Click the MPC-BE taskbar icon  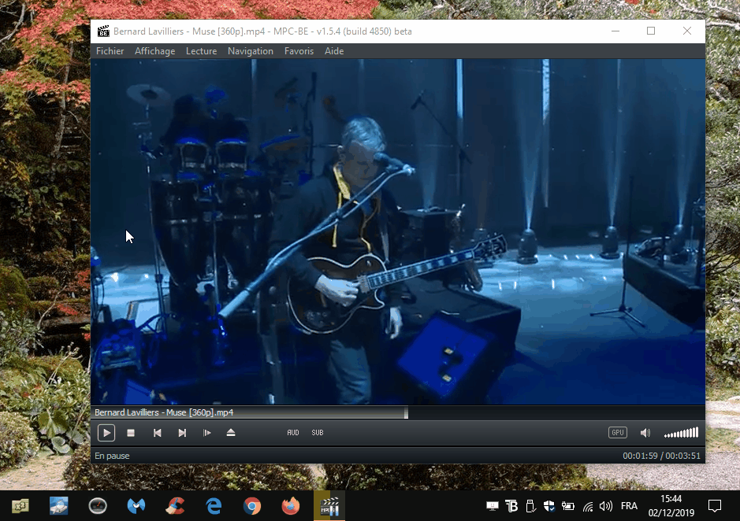point(329,506)
